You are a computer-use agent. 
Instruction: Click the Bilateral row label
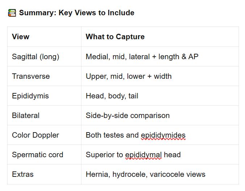click(26, 115)
